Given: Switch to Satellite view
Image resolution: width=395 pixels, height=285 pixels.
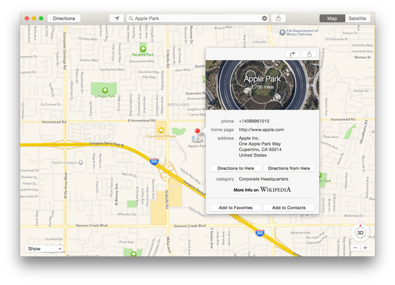Looking at the screenshot, I should [x=357, y=18].
